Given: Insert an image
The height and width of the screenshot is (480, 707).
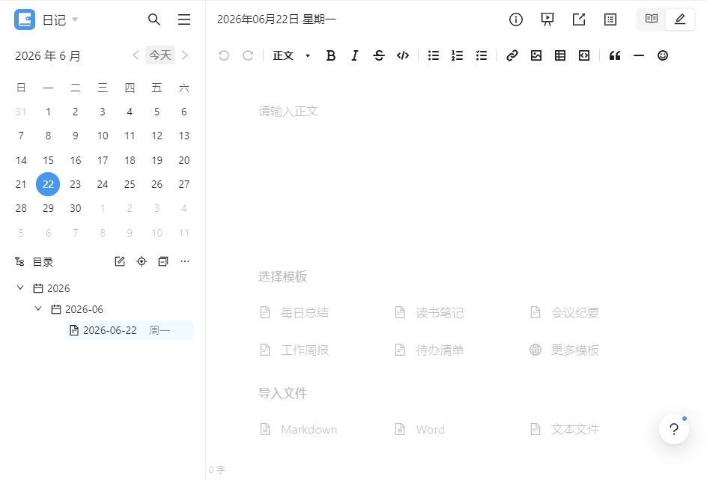Looking at the screenshot, I should (x=536, y=55).
